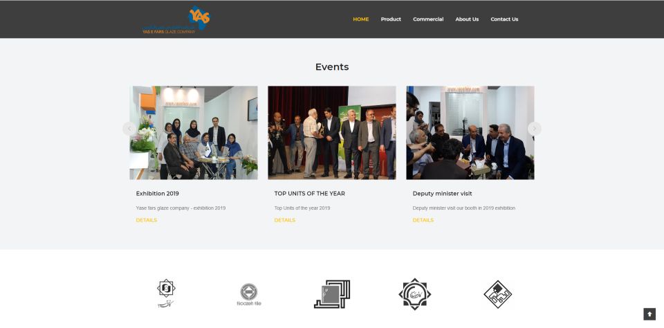Open the Commercial menu item

(428, 19)
